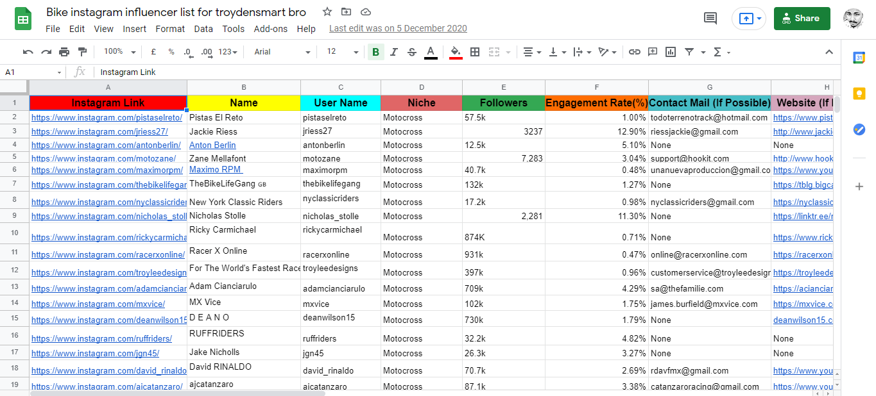The width and height of the screenshot is (876, 396).
Task: Star this spreadsheet document
Action: pyautogui.click(x=327, y=12)
